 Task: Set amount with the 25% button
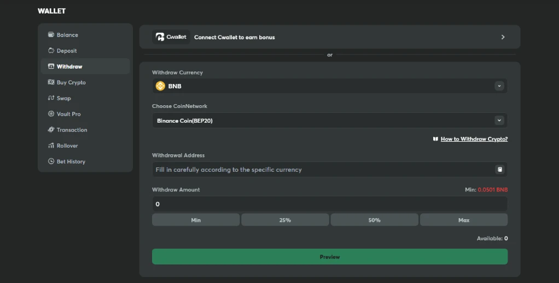click(285, 220)
